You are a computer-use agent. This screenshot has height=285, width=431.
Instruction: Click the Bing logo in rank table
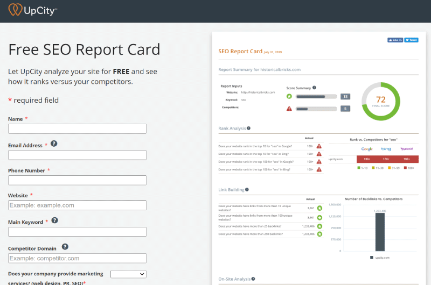[386, 149]
